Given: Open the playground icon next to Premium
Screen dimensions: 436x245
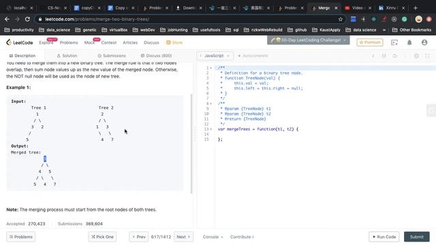Looking at the screenshot, I should point(394,42).
